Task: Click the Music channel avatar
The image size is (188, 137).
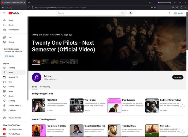Action: (37, 77)
